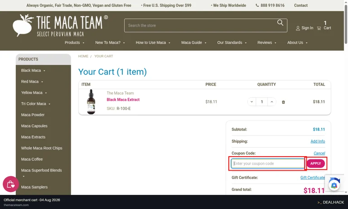Expand Red Maca sidebar category
The width and height of the screenshot is (348, 209).
[x=42, y=82]
